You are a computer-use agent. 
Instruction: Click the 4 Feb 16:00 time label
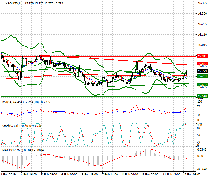coord(30,175)
